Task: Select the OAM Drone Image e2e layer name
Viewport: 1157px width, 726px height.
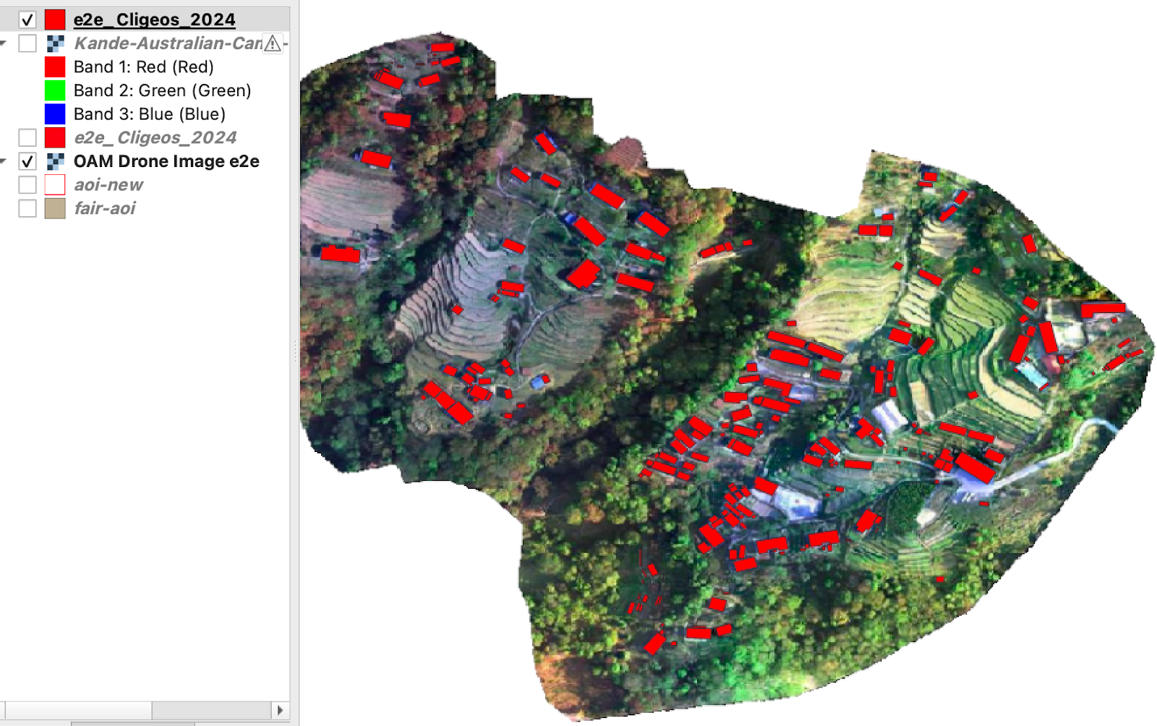Action: click(x=166, y=161)
